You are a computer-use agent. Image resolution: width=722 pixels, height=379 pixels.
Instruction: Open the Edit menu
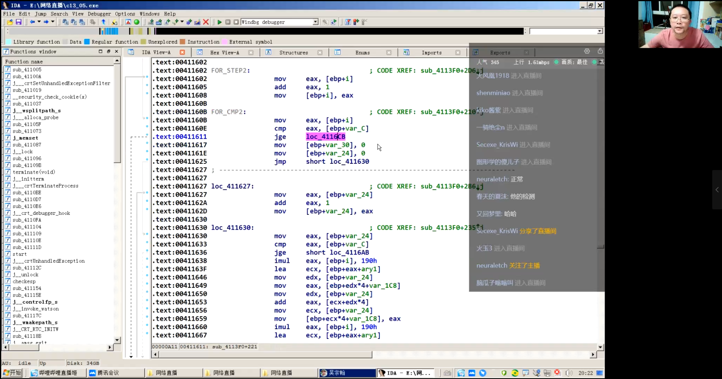24,14
